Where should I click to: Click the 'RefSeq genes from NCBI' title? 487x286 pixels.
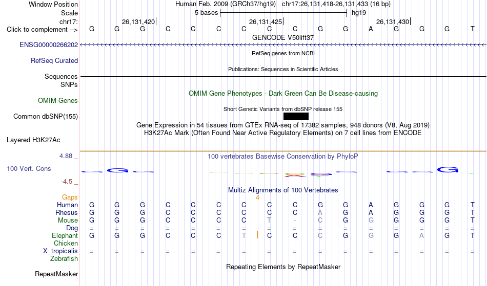(283, 53)
